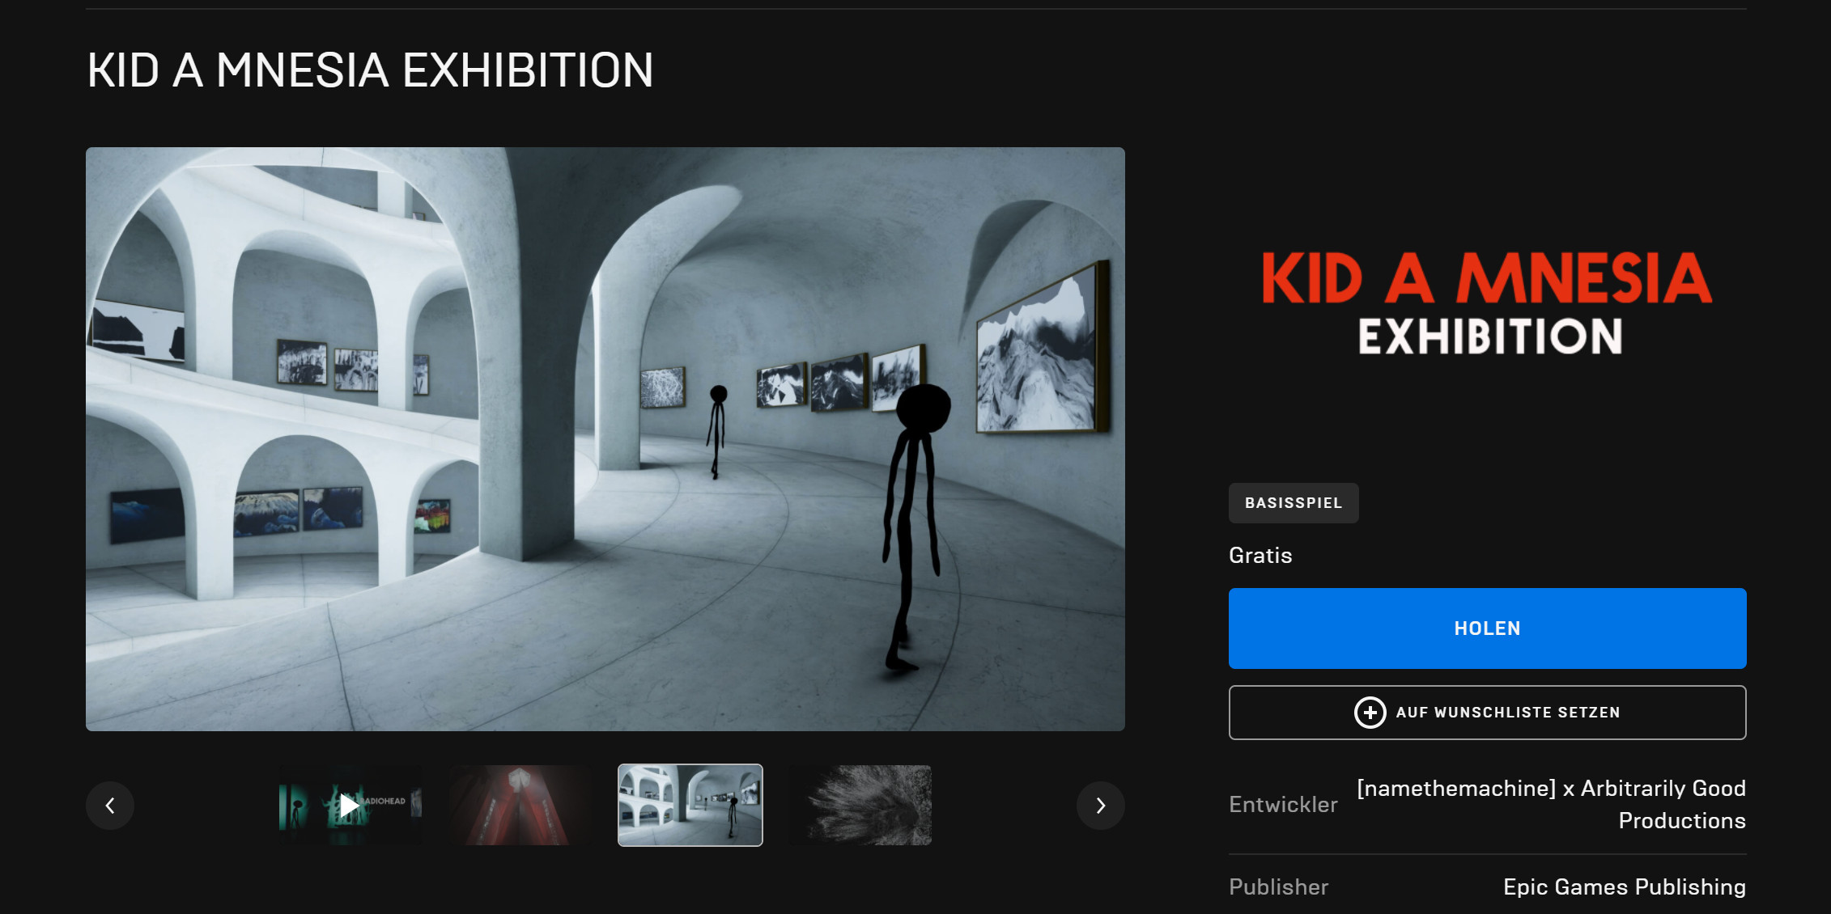The image size is (1831, 914).
Task: Select the highlighted white gallery thumbnail
Action: (x=690, y=806)
